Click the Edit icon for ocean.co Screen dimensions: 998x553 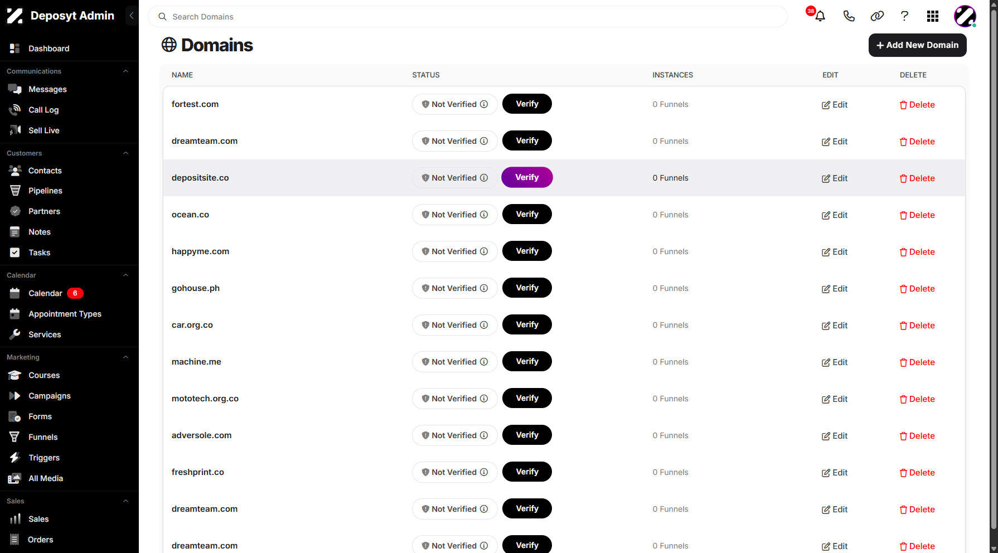point(826,215)
